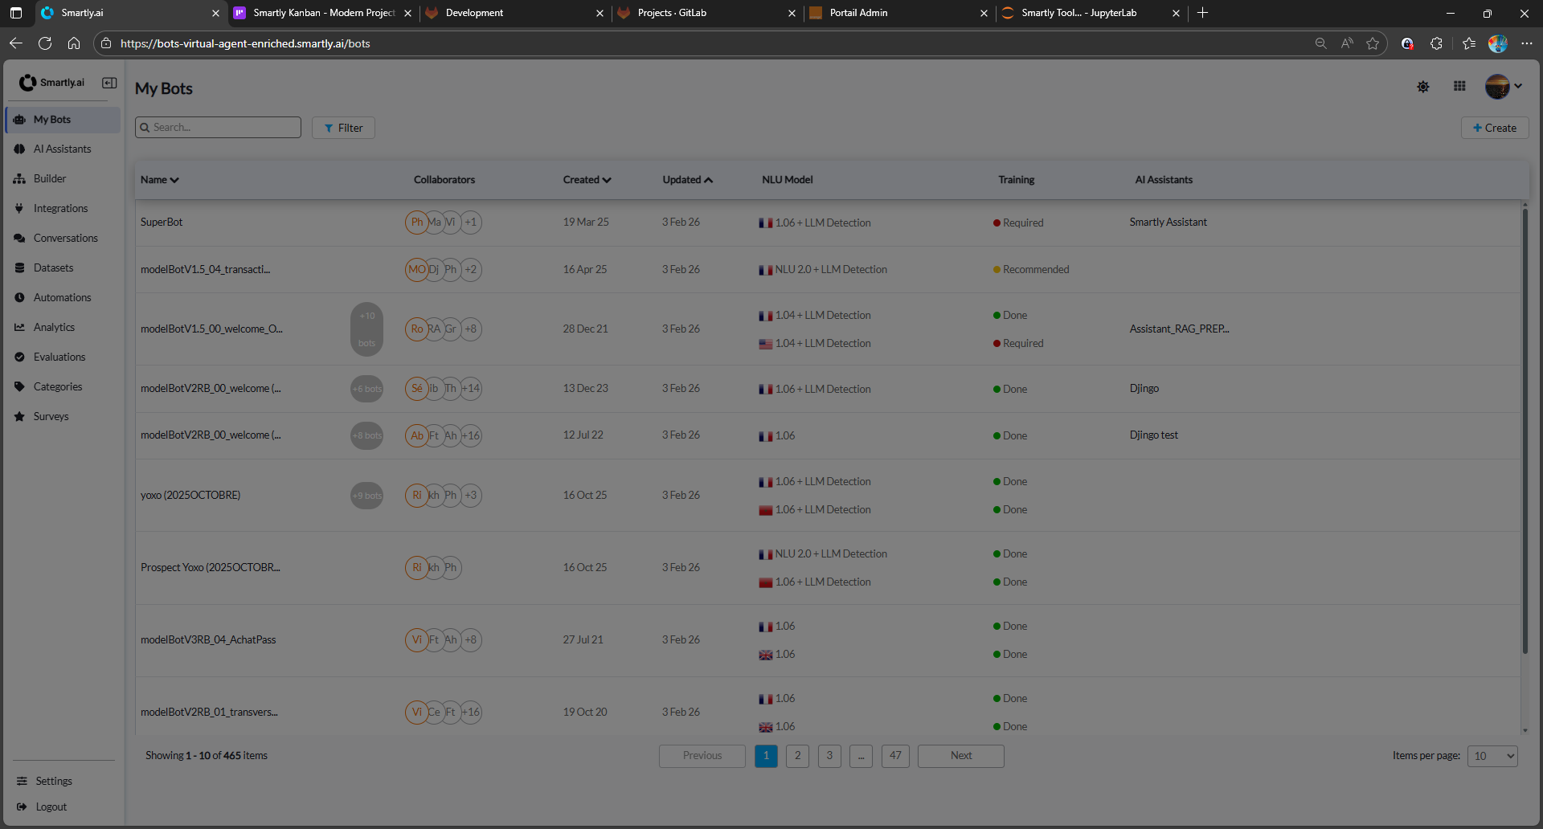Click the Smartly.ai logo
1543x829 pixels.
pos(52,83)
